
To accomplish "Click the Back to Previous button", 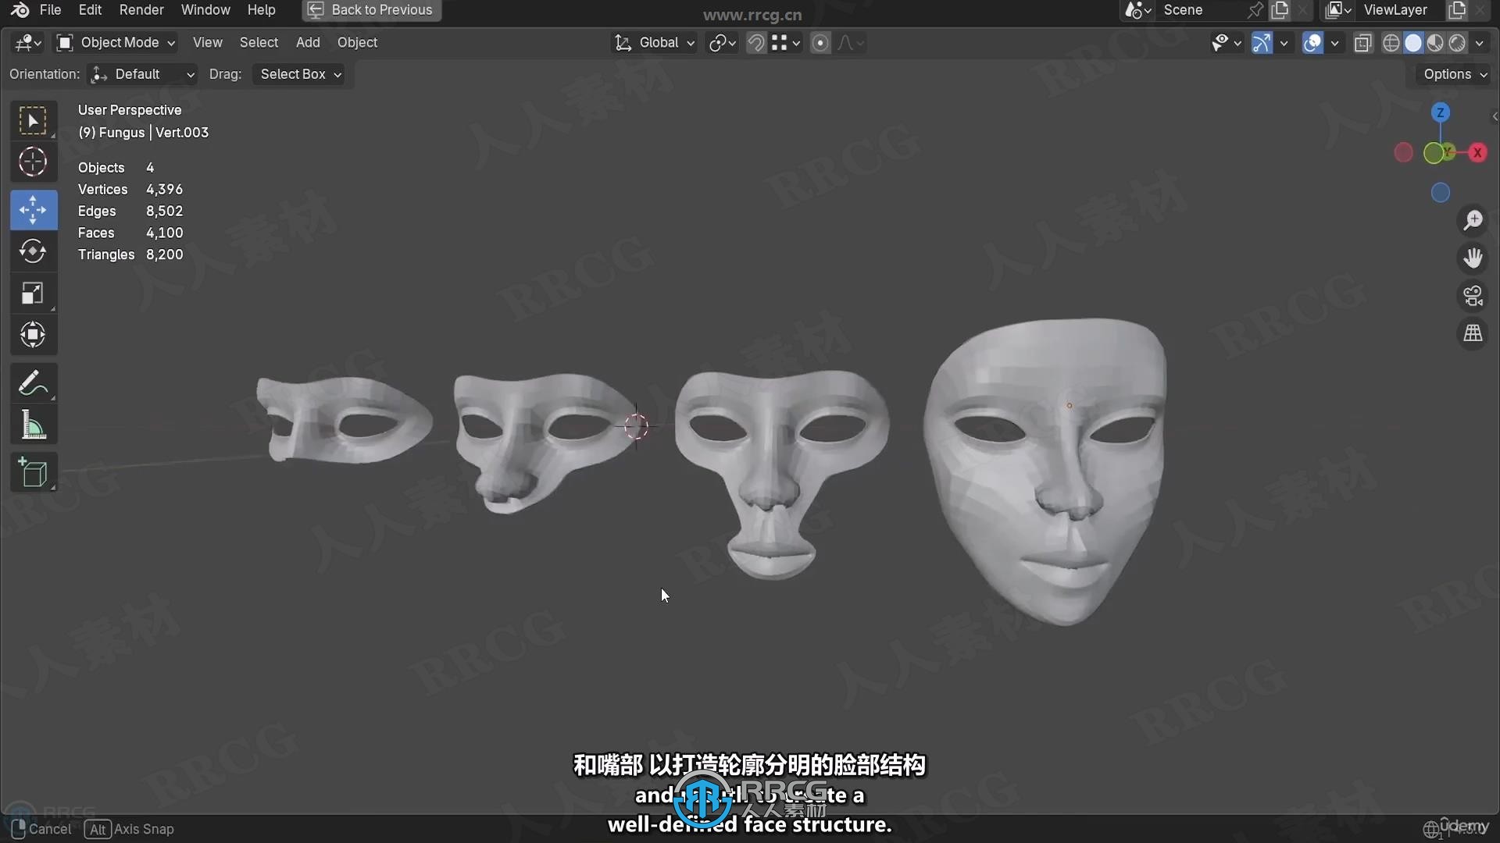I will click(x=371, y=10).
